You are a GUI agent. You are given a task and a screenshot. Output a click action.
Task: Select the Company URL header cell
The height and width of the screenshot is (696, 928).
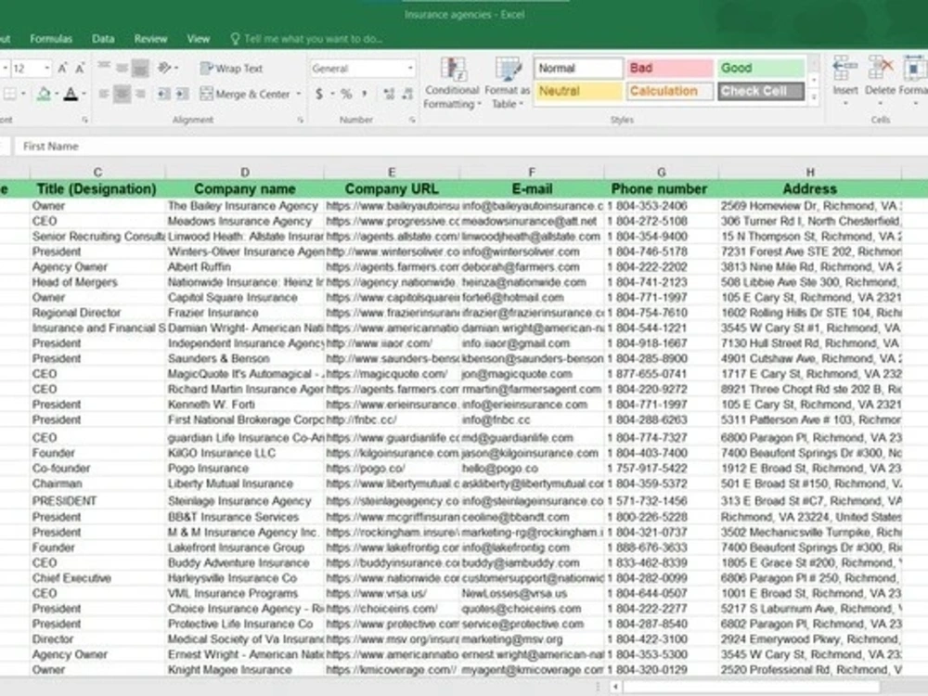[392, 188]
